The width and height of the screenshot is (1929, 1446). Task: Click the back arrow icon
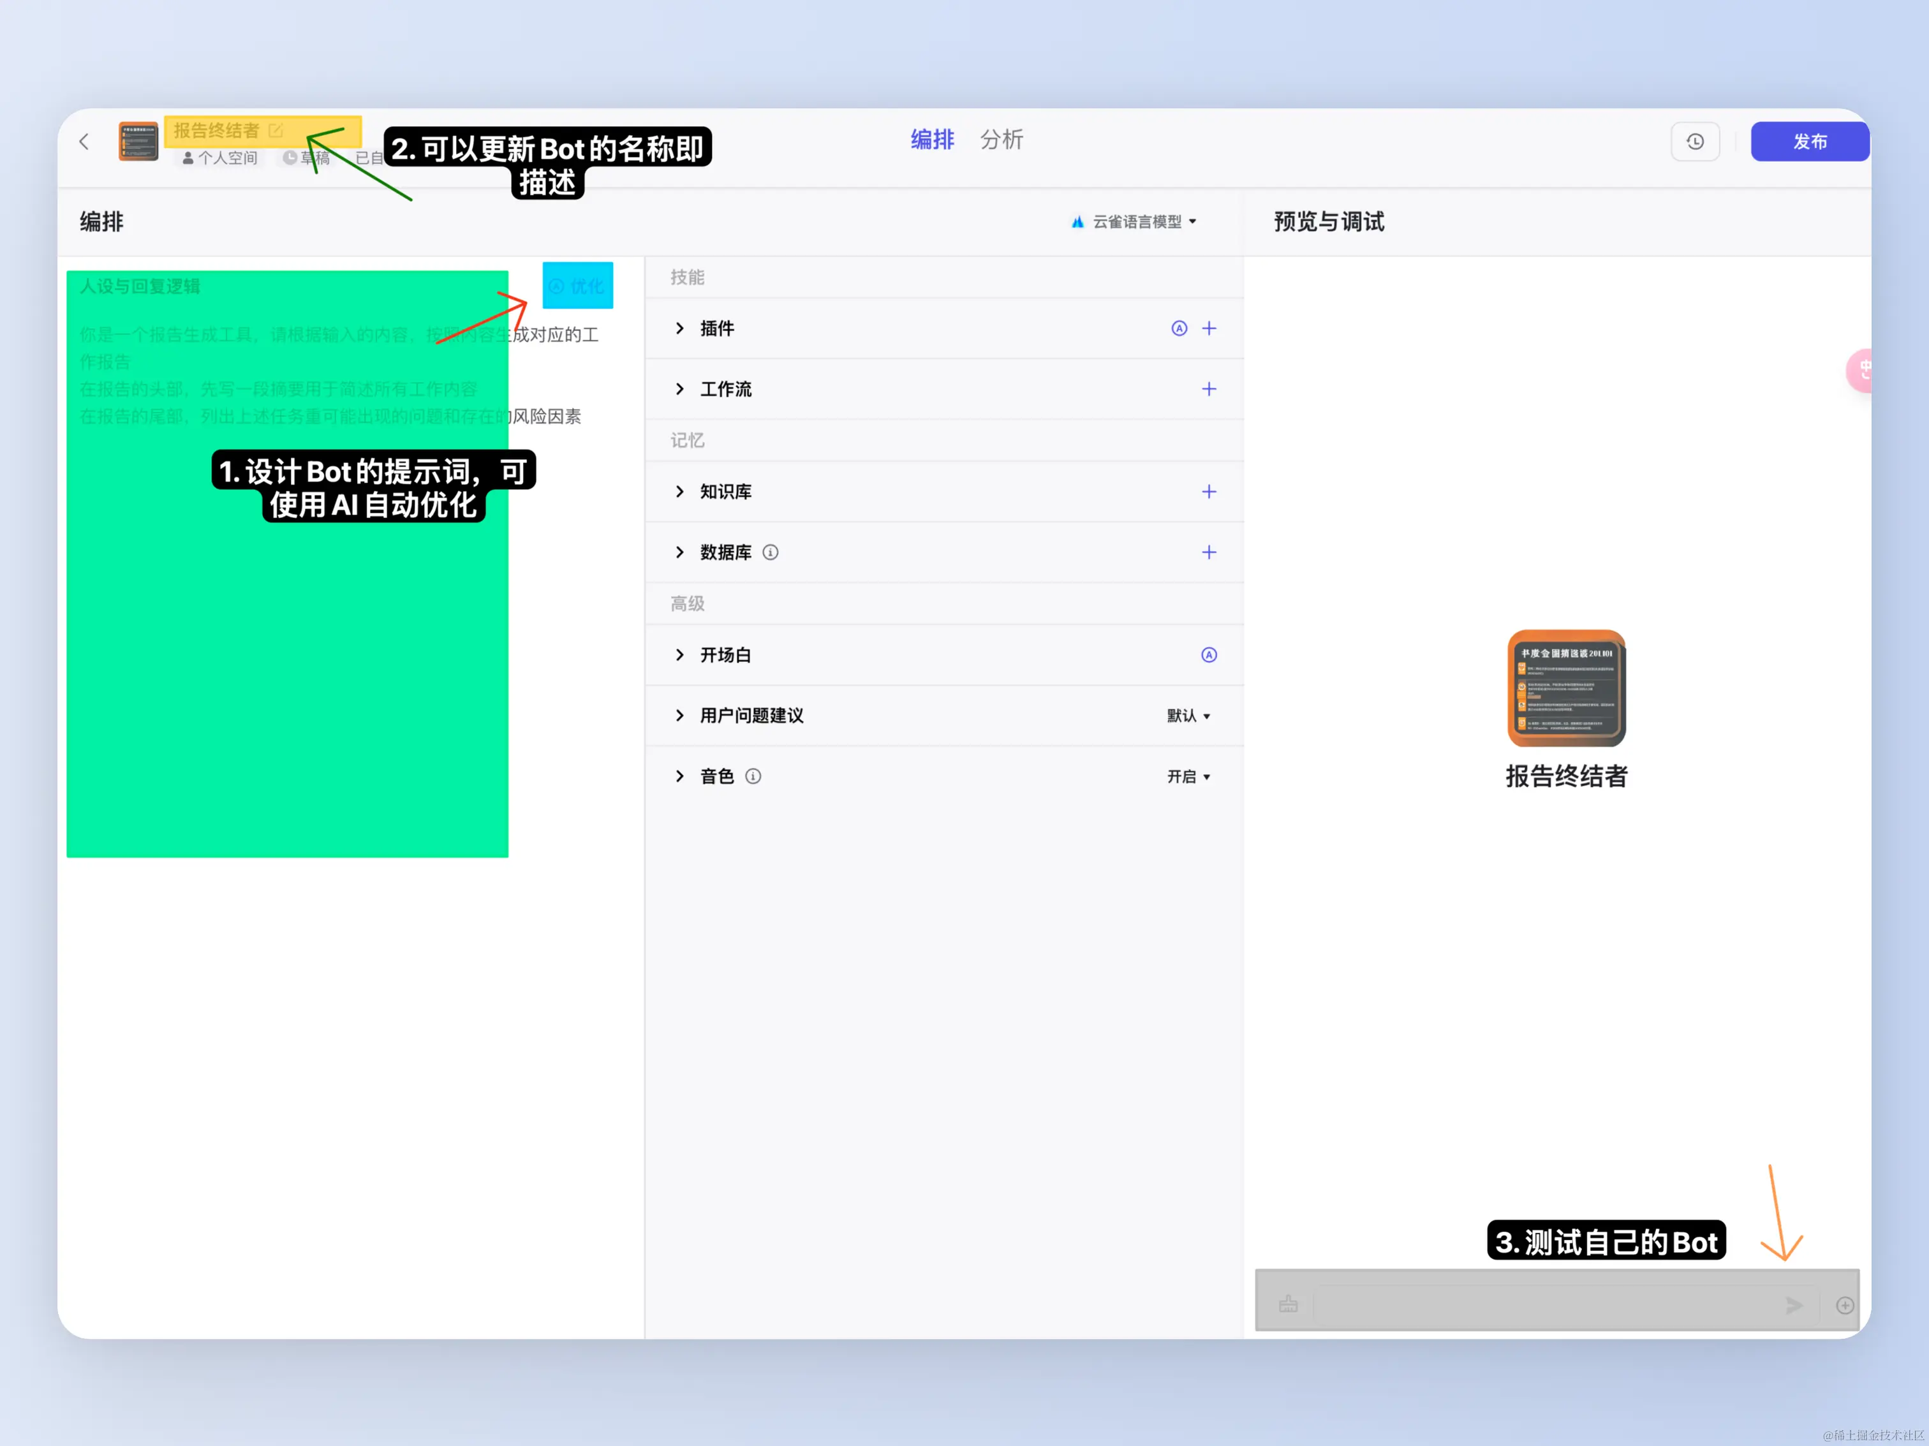(x=85, y=142)
